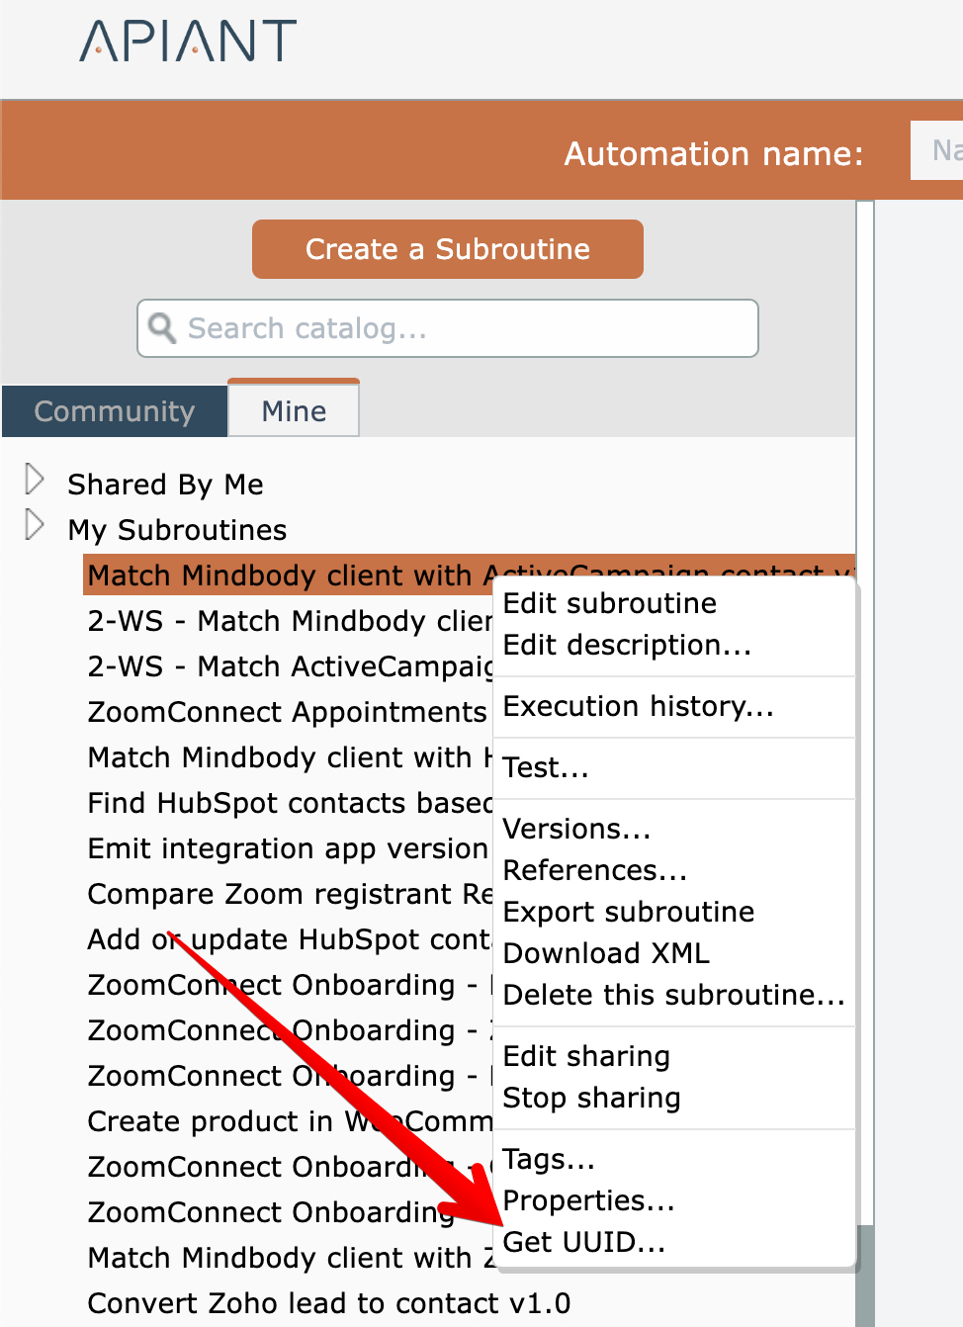963x1327 pixels.
Task: Expand the Shared By Me folder
Action: pos(35,480)
